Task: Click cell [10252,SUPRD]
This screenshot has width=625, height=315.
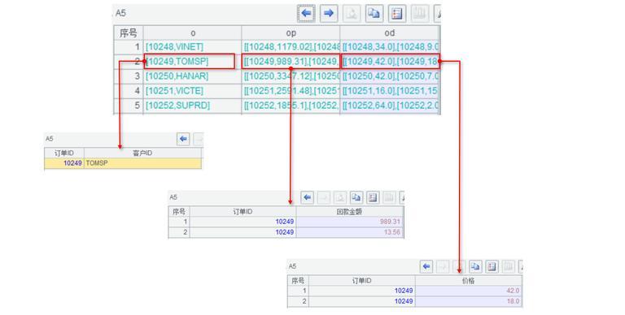Action: tap(193, 106)
